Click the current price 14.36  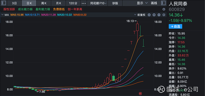(x=176, y=15)
